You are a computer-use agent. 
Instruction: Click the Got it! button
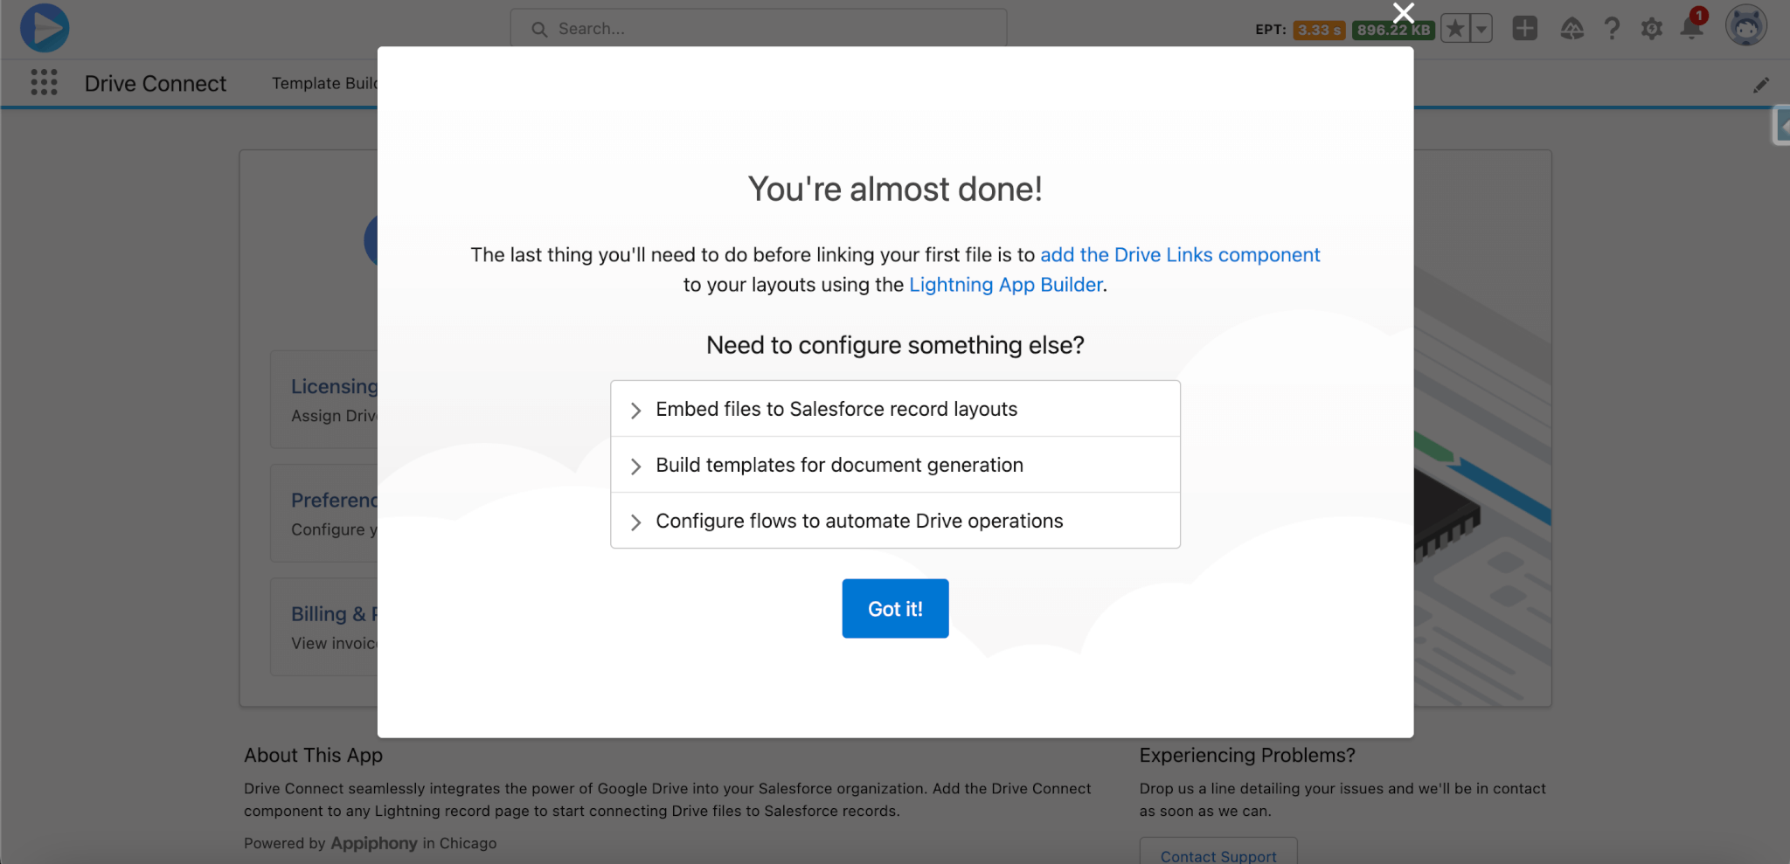(895, 609)
